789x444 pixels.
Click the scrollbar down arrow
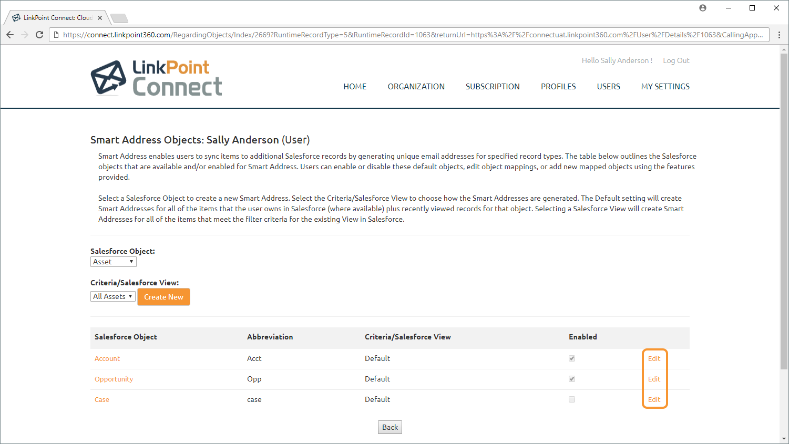point(784,439)
